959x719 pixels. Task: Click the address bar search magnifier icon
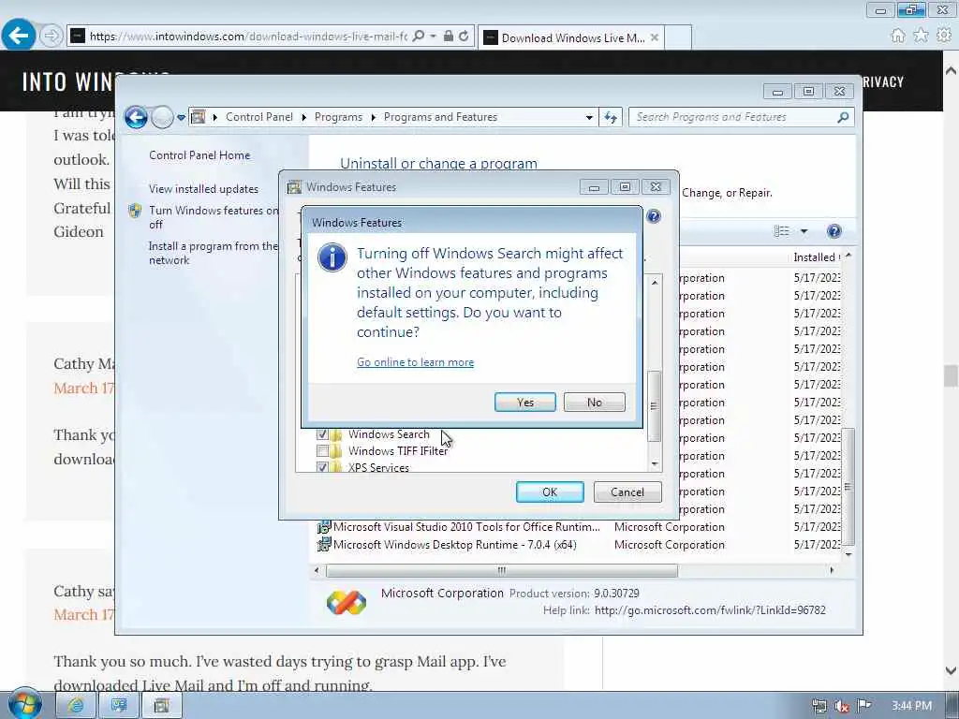click(419, 37)
